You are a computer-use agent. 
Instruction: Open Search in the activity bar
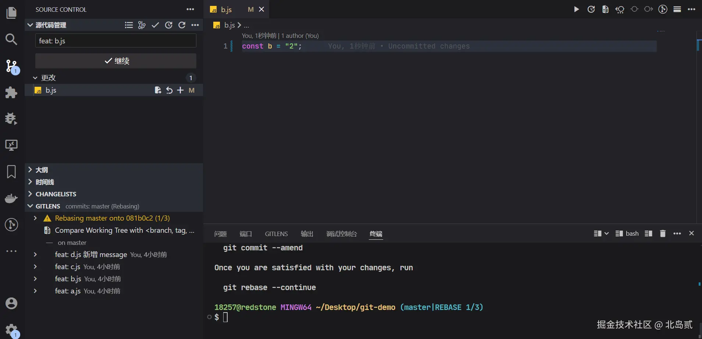pos(11,39)
